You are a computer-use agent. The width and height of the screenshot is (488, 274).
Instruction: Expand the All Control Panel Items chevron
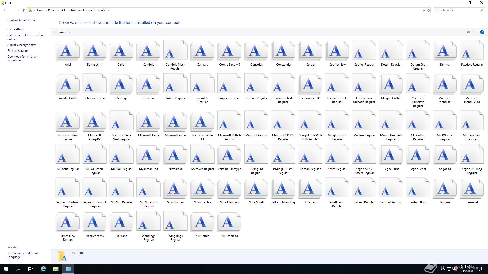95,10
